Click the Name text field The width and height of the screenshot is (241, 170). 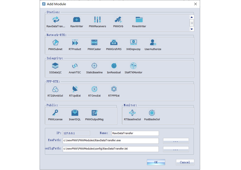[x=135, y=133]
